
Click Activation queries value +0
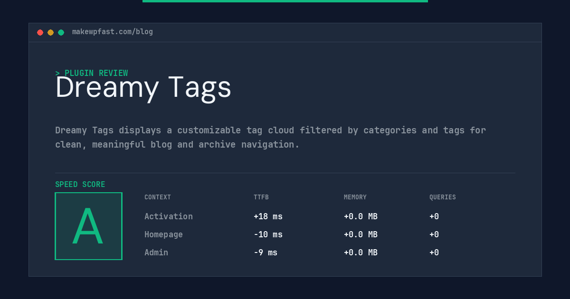(434, 216)
